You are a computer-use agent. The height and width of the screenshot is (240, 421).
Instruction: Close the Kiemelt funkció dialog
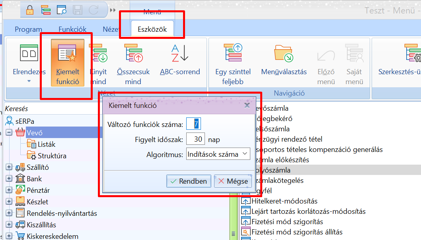coord(247,106)
